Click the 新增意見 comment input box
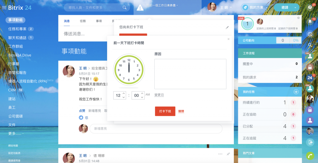 point(156,129)
